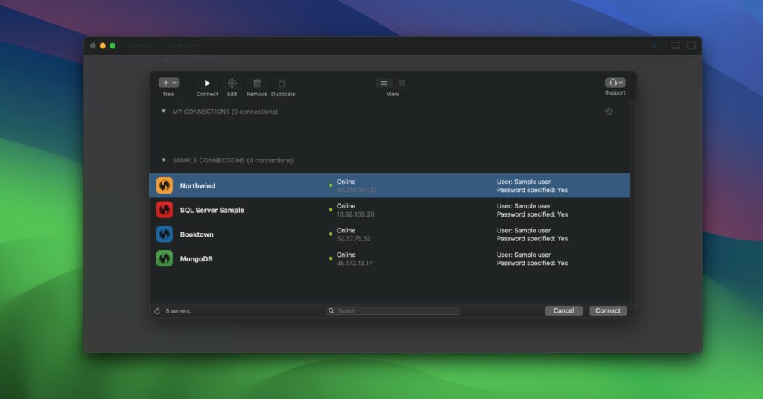Click the bottom Connect button

tap(608, 310)
